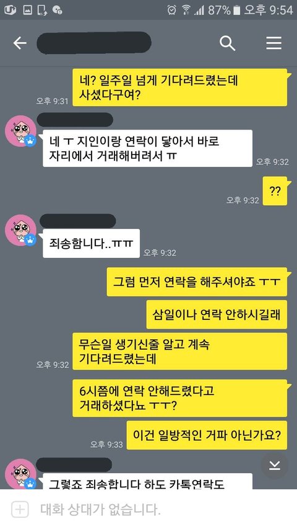Tap the bottom profile avatar near 그렇죠 message
The height and width of the screenshot is (529, 297).
tap(21, 474)
